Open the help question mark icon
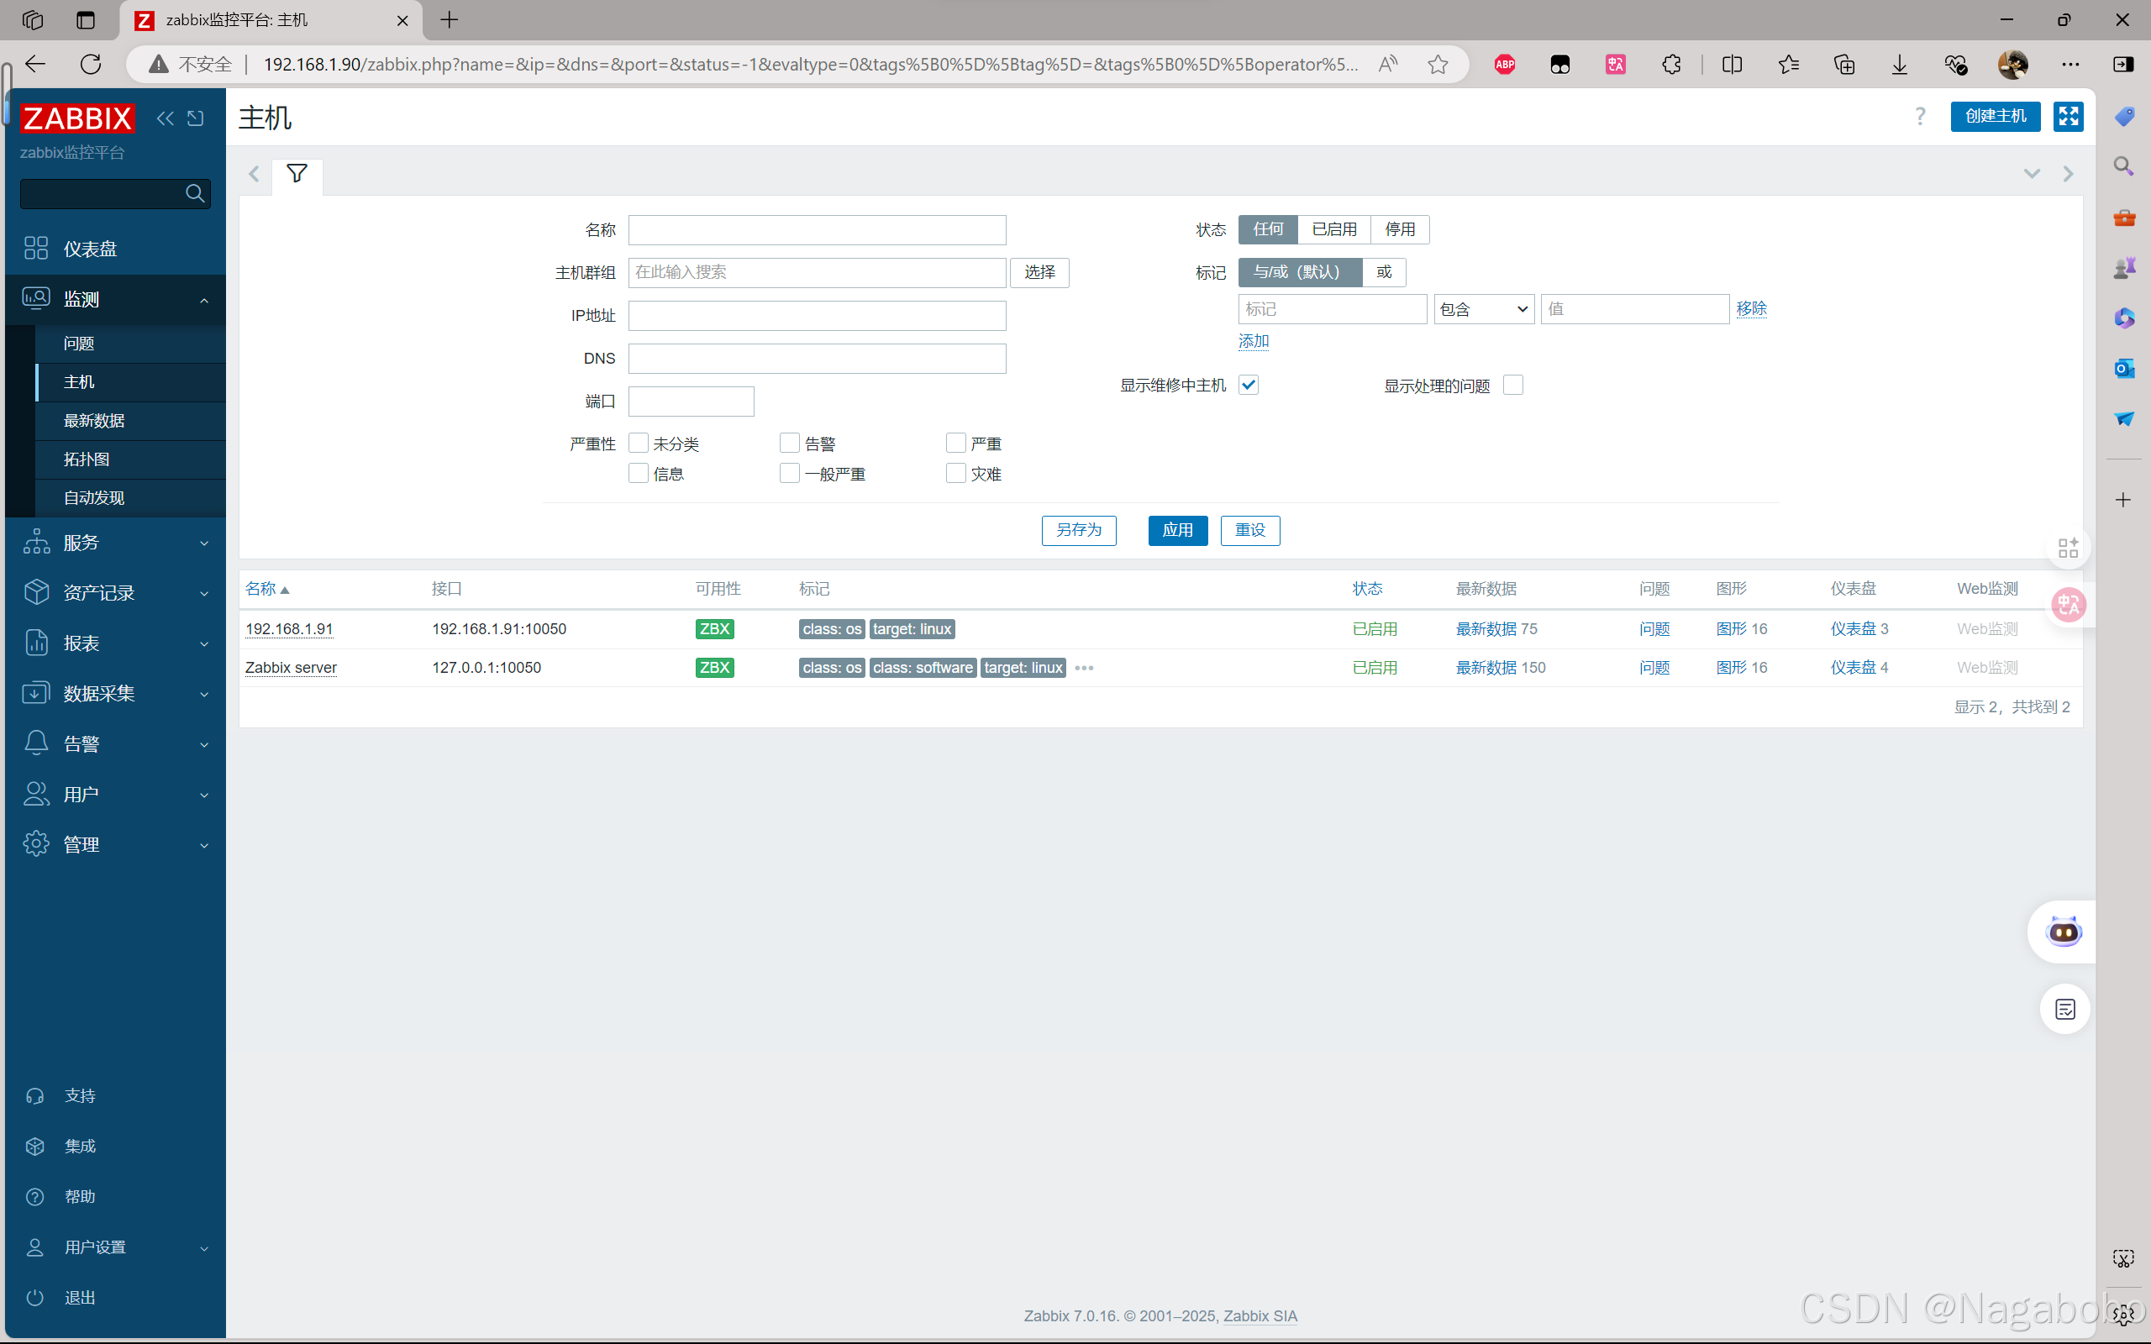Viewport: 2151px width, 1344px height. [1920, 117]
